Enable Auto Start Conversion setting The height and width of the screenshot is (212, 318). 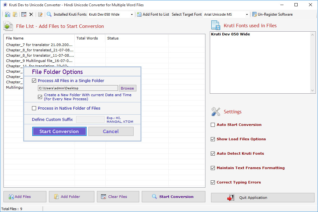pyautogui.click(x=213, y=125)
